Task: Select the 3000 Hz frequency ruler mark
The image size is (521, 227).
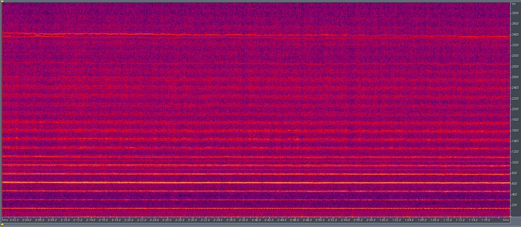Action: (516, 56)
